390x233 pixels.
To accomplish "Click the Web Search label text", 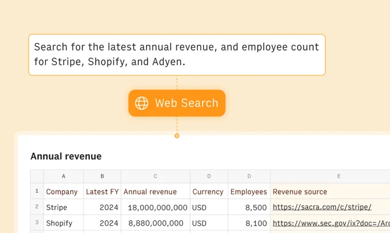I will 186,103.
